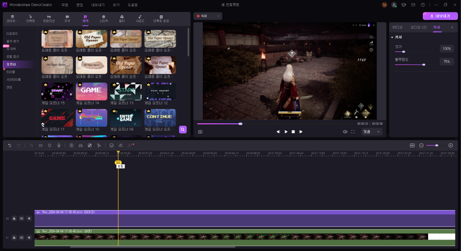461x251 pixels.
Task: Open the 도움말 menu
Action: click(x=133, y=5)
